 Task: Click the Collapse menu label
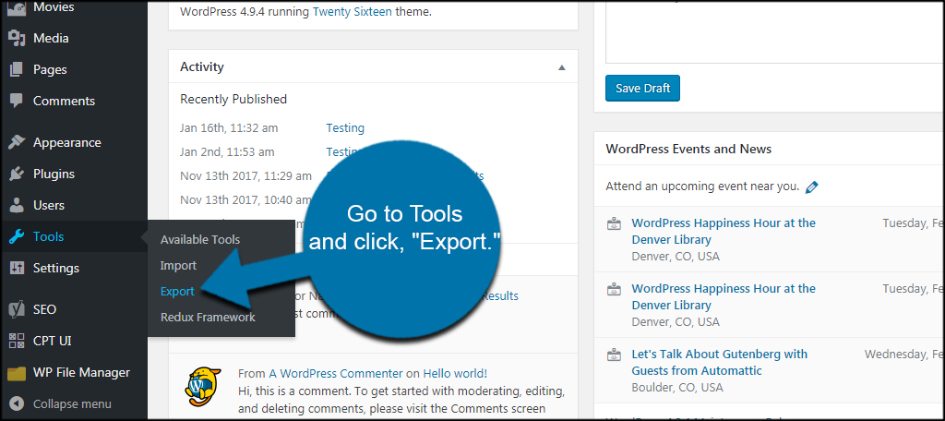tap(72, 403)
